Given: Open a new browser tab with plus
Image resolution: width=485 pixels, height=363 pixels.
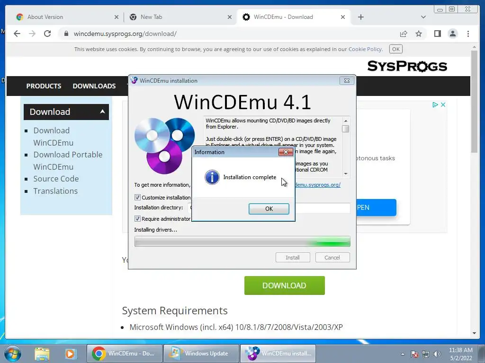Looking at the screenshot, I should click(360, 17).
